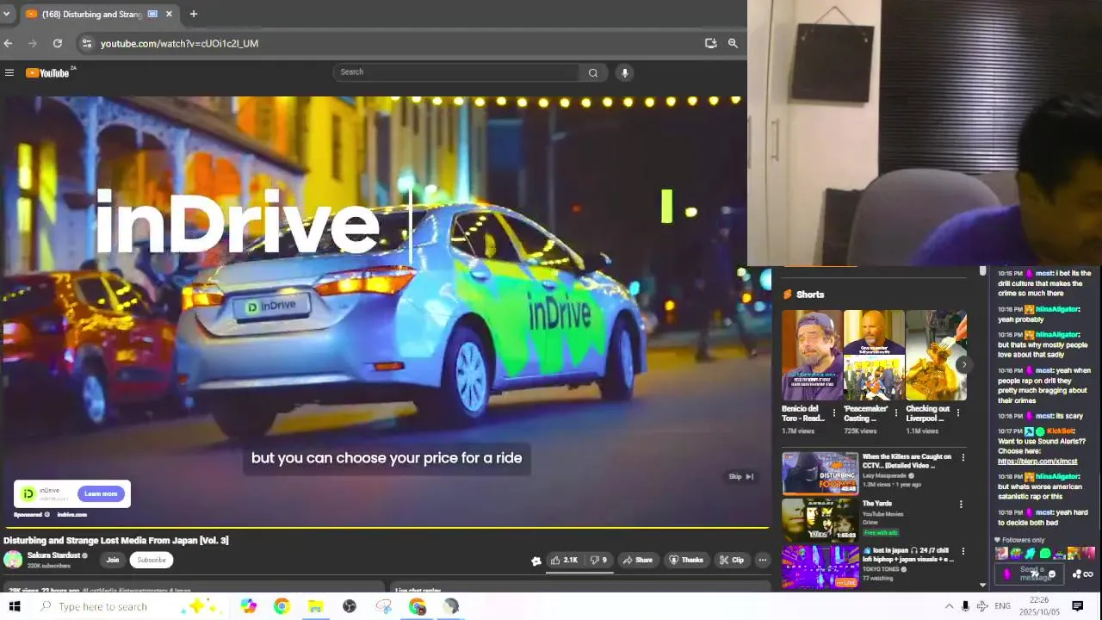Open options for Peacemaker Casting short
The width and height of the screenshot is (1102, 620).
tap(896, 413)
